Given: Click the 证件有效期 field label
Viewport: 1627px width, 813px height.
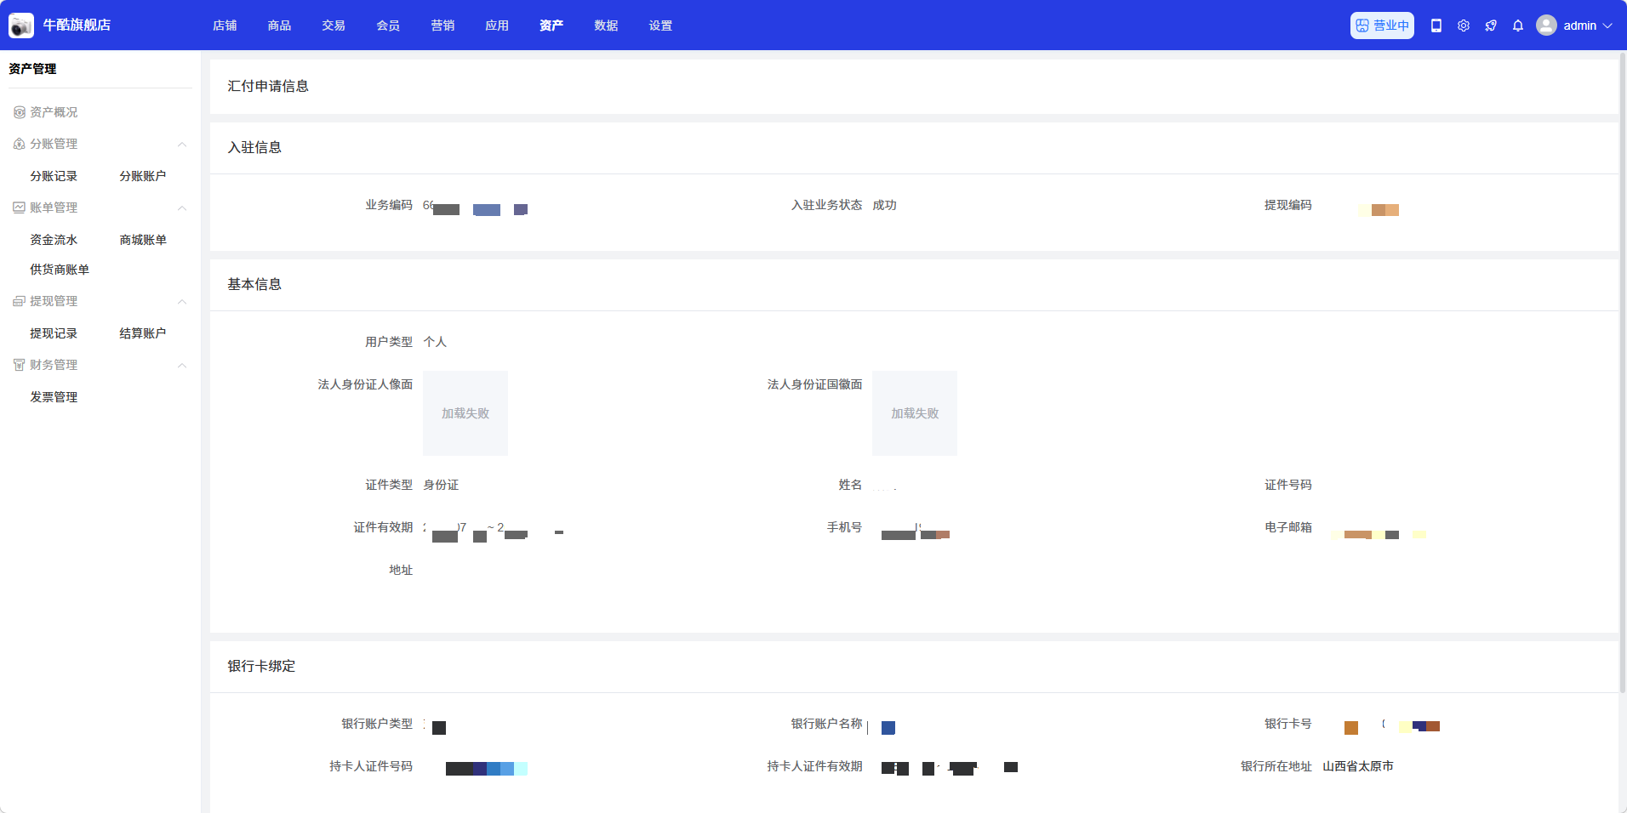Looking at the screenshot, I should [383, 527].
